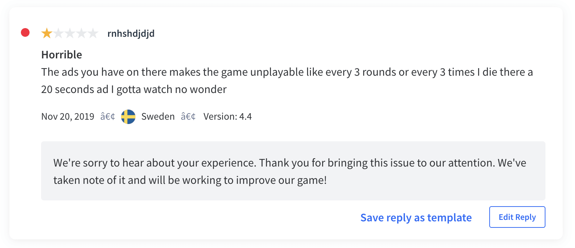Click the developer reply text box
Image resolution: width=575 pixels, height=248 pixels.
[293, 171]
